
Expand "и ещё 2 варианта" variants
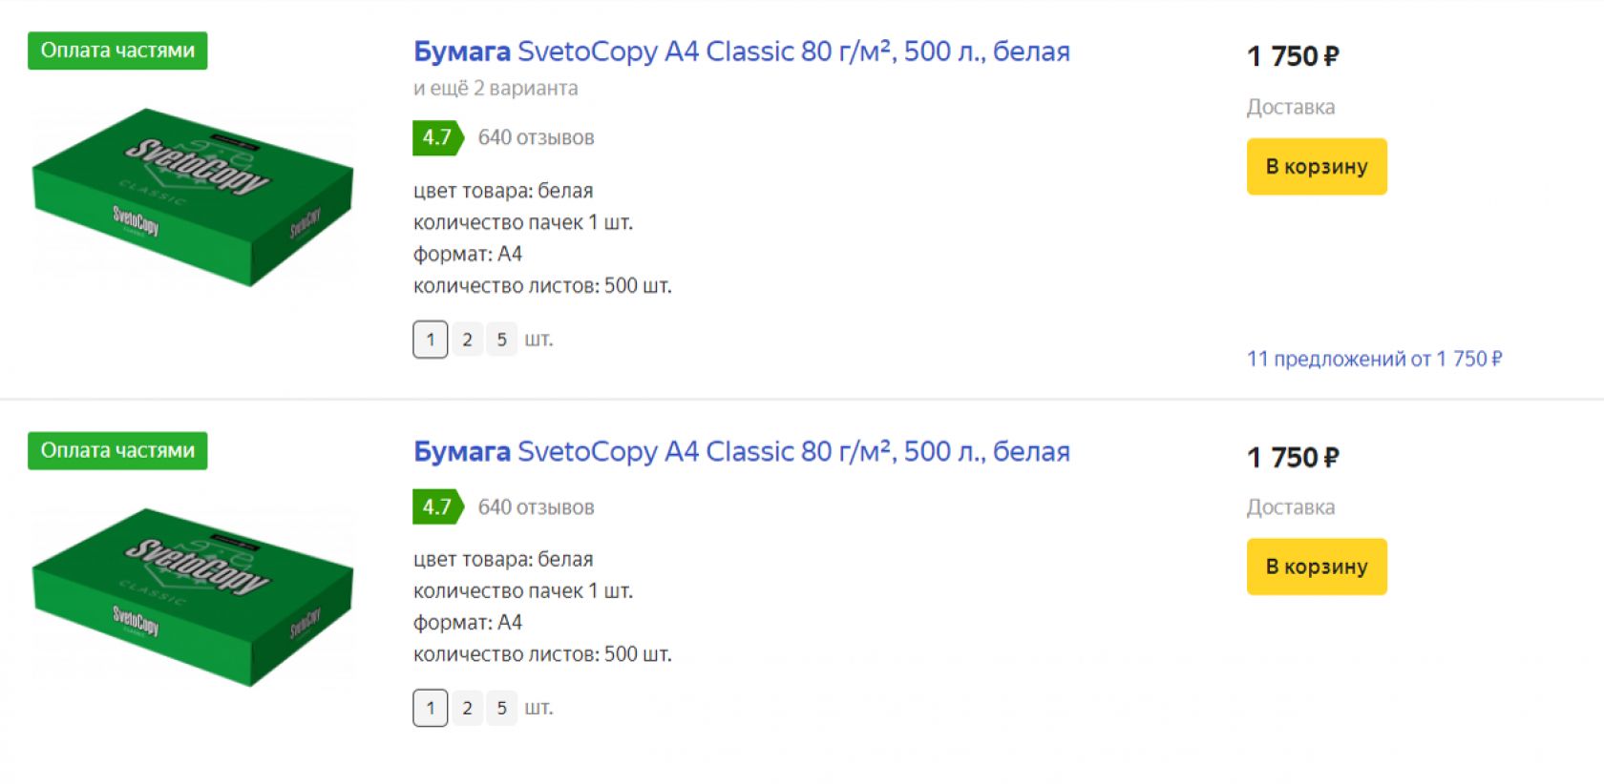coord(496,89)
